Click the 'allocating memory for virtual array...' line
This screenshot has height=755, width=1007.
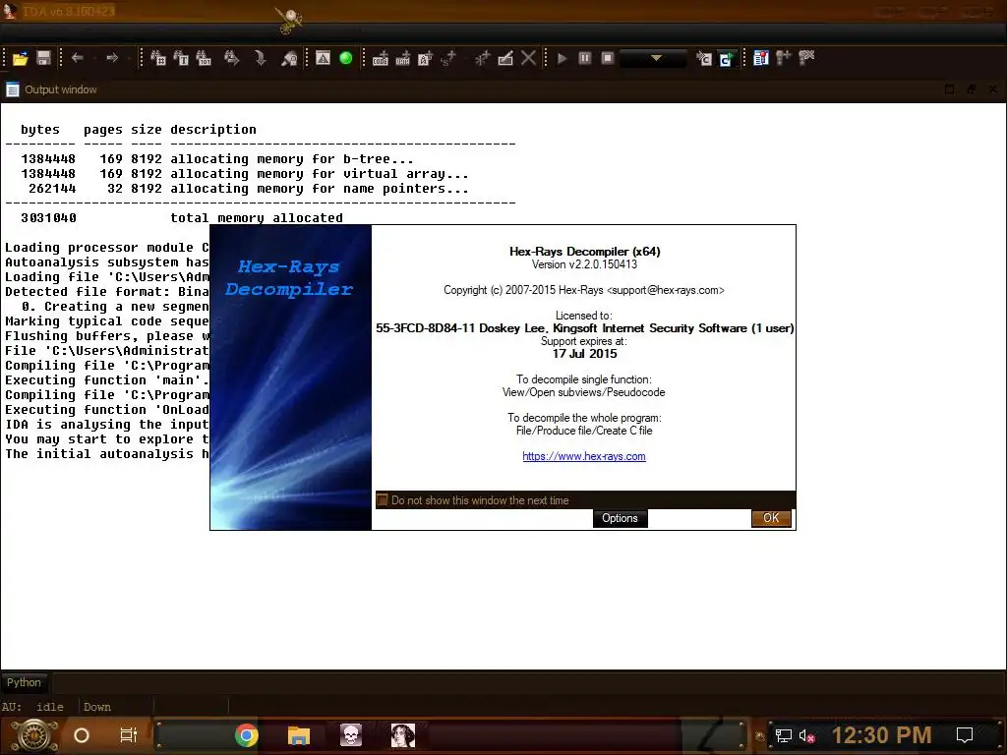coord(320,174)
